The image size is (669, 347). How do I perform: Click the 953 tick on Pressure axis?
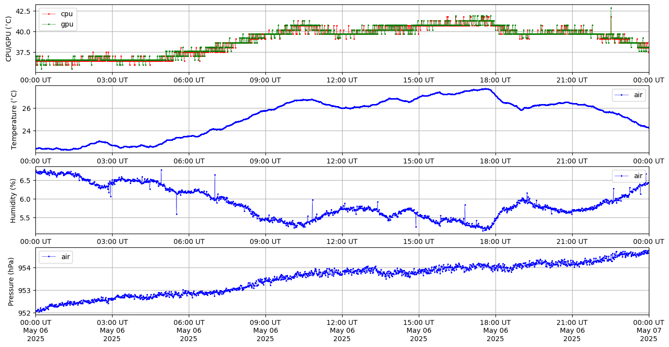[x=25, y=290]
